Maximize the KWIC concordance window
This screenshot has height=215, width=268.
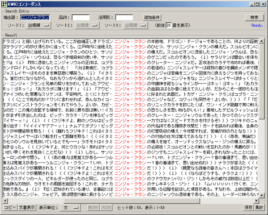click(x=257, y=4)
